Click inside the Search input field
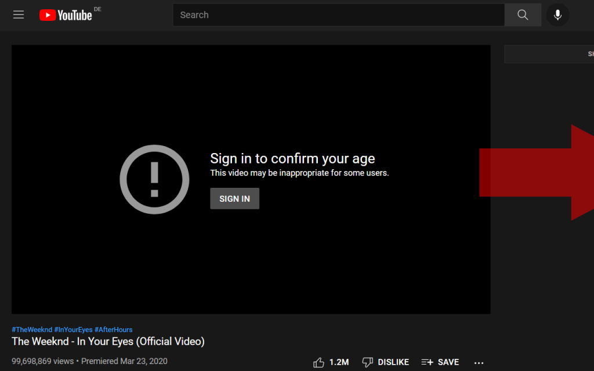Screen dimensions: 594x371 pos(338,14)
